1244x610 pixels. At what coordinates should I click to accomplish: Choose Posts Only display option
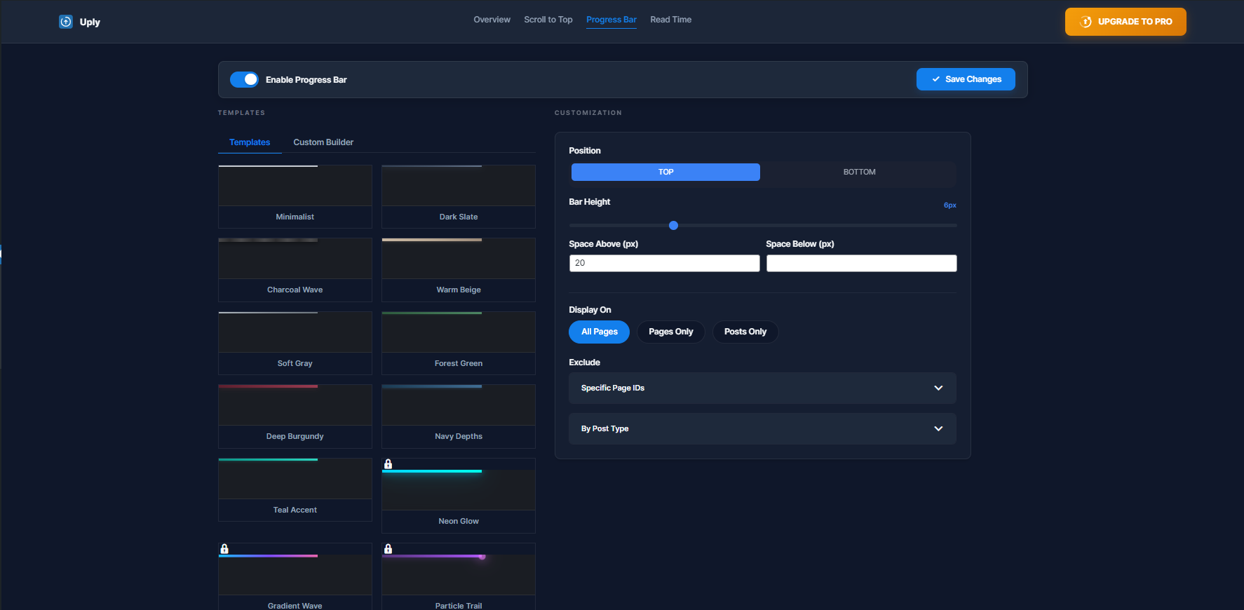pyautogui.click(x=745, y=332)
